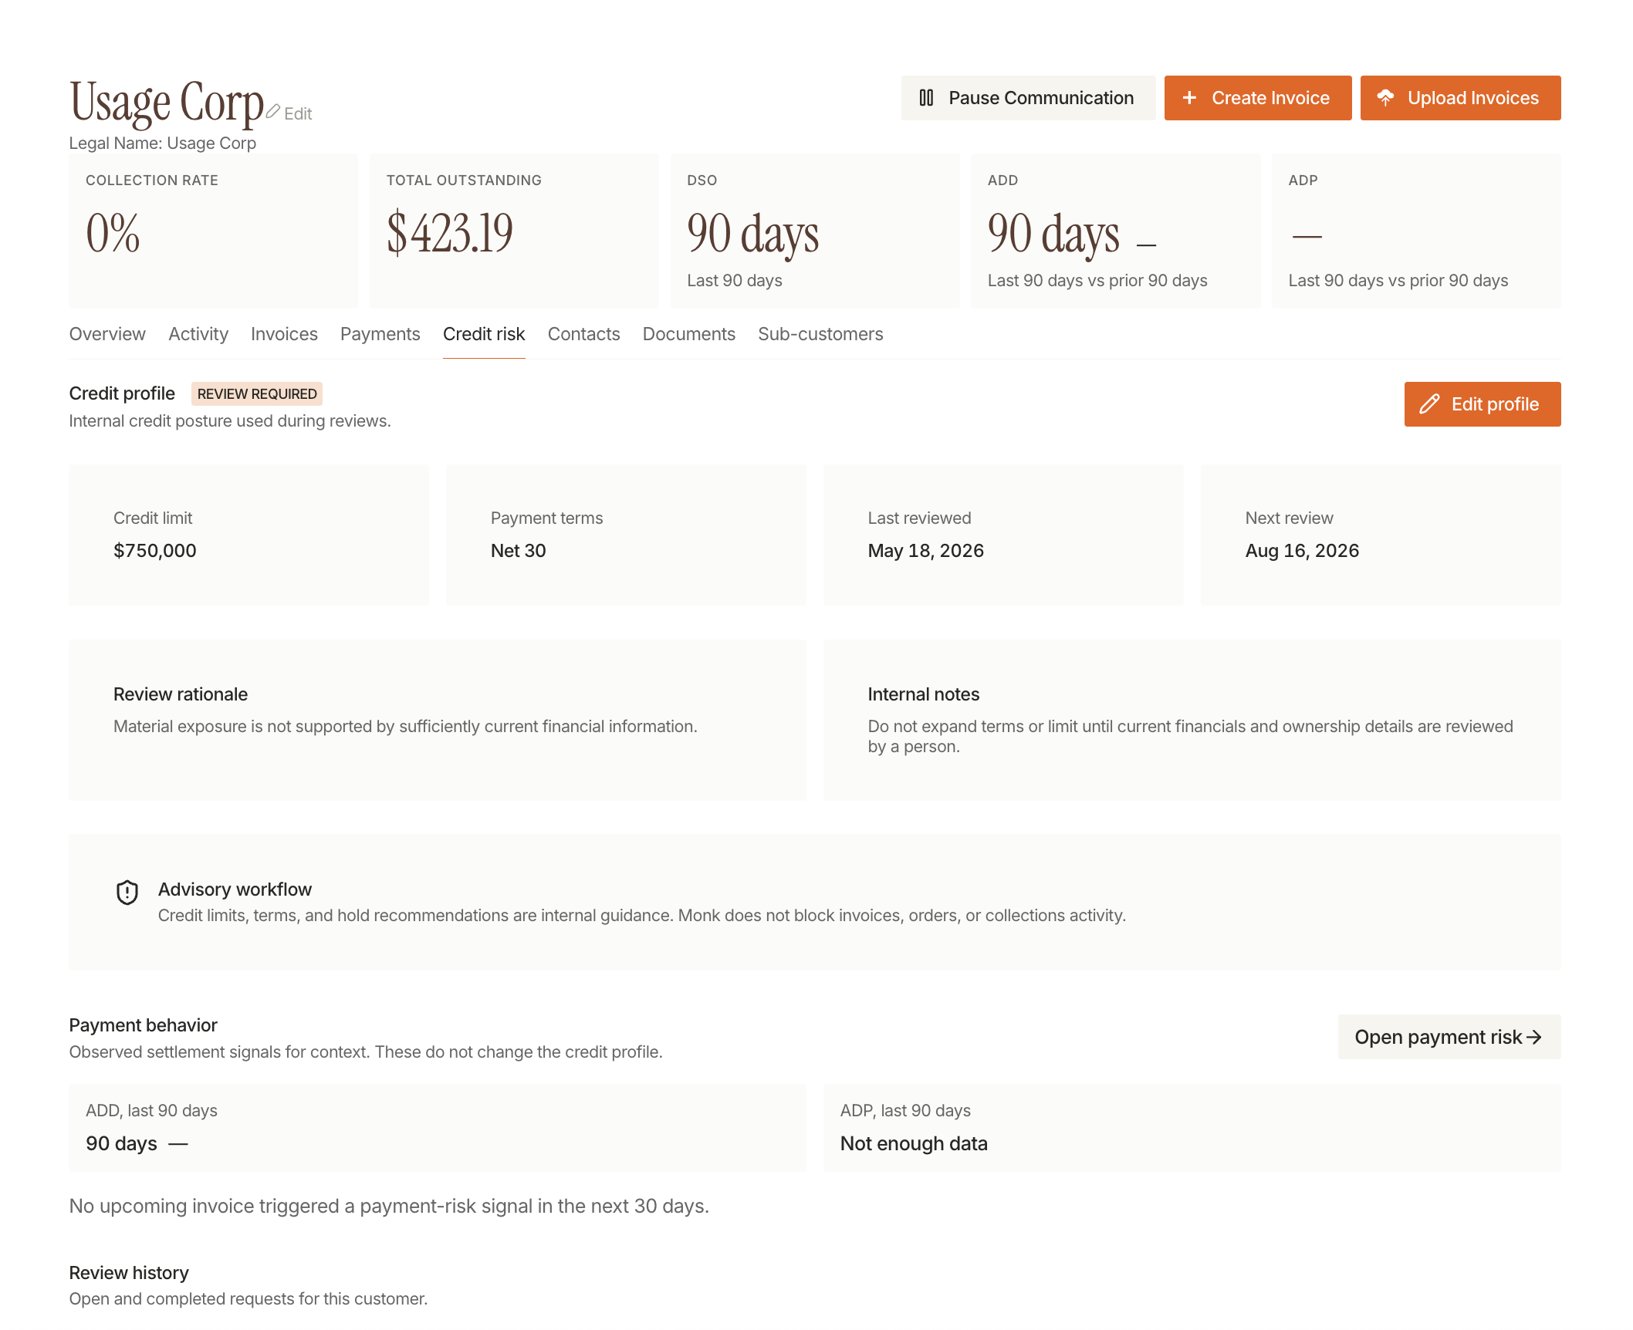The height and width of the screenshot is (1330, 1633).
Task: Click the Pause Communication button
Action: pyautogui.click(x=1028, y=98)
